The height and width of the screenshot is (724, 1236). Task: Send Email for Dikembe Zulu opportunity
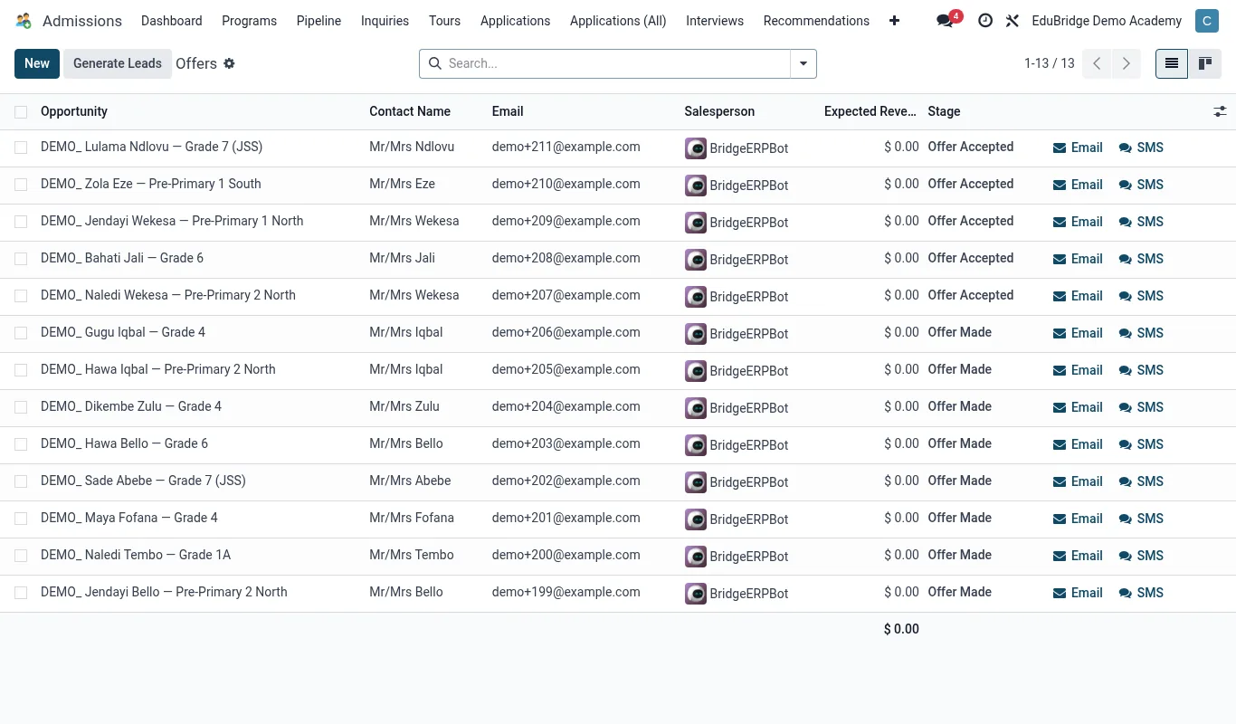point(1078,407)
